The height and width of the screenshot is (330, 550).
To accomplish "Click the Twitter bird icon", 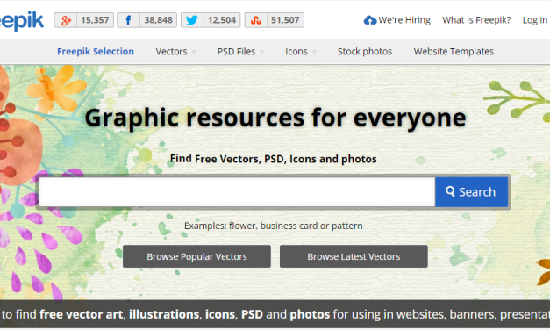I will pyautogui.click(x=192, y=20).
